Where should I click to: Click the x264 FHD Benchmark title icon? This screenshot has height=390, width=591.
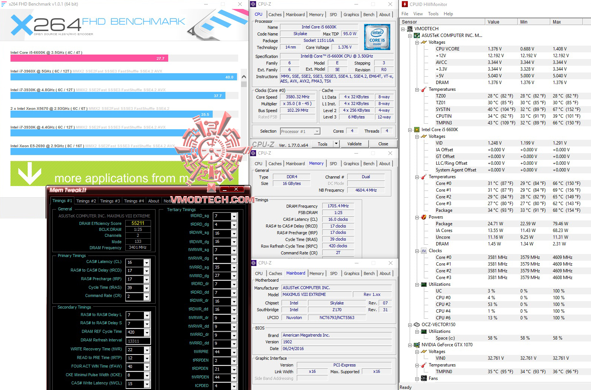coord(4,4)
